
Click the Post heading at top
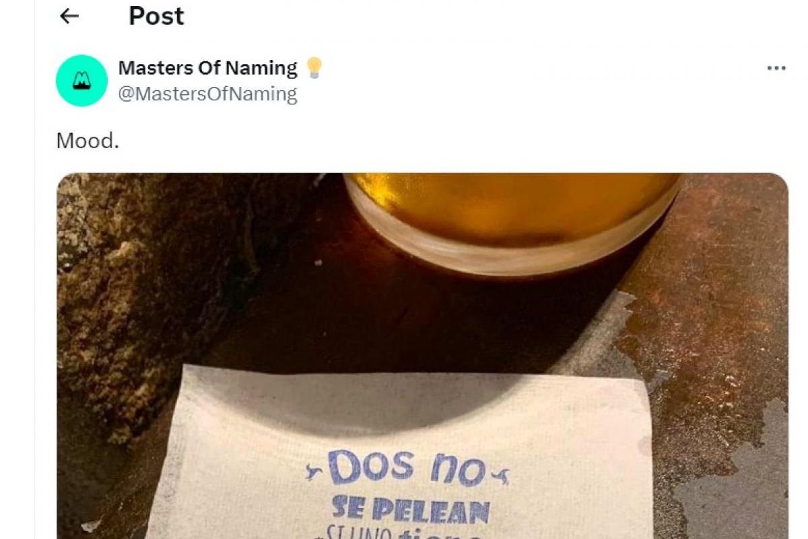pos(156,16)
